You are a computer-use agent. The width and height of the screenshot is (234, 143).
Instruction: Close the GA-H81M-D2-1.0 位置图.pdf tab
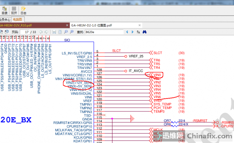[x=140, y=25]
